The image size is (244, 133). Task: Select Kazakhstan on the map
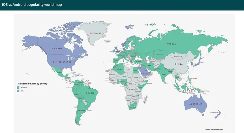[x=158, y=55]
